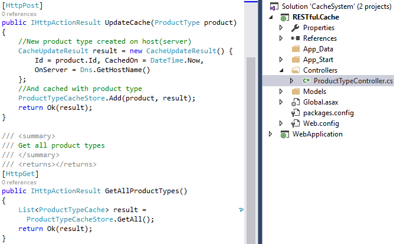Select Solution 'CacheSystem' (2 projects)
This screenshot has height=244, width=394.
click(336, 6)
